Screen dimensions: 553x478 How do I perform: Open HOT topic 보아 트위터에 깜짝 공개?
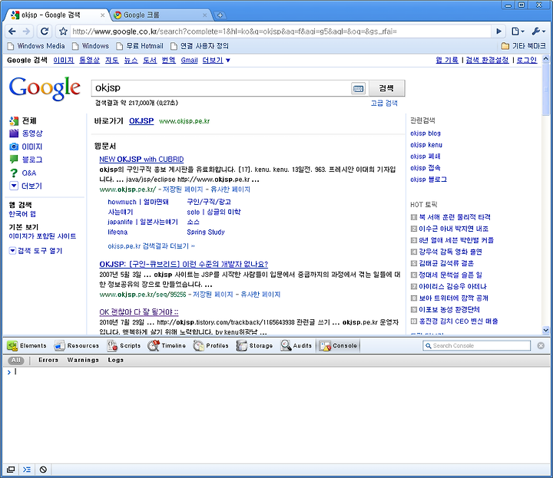453,298
